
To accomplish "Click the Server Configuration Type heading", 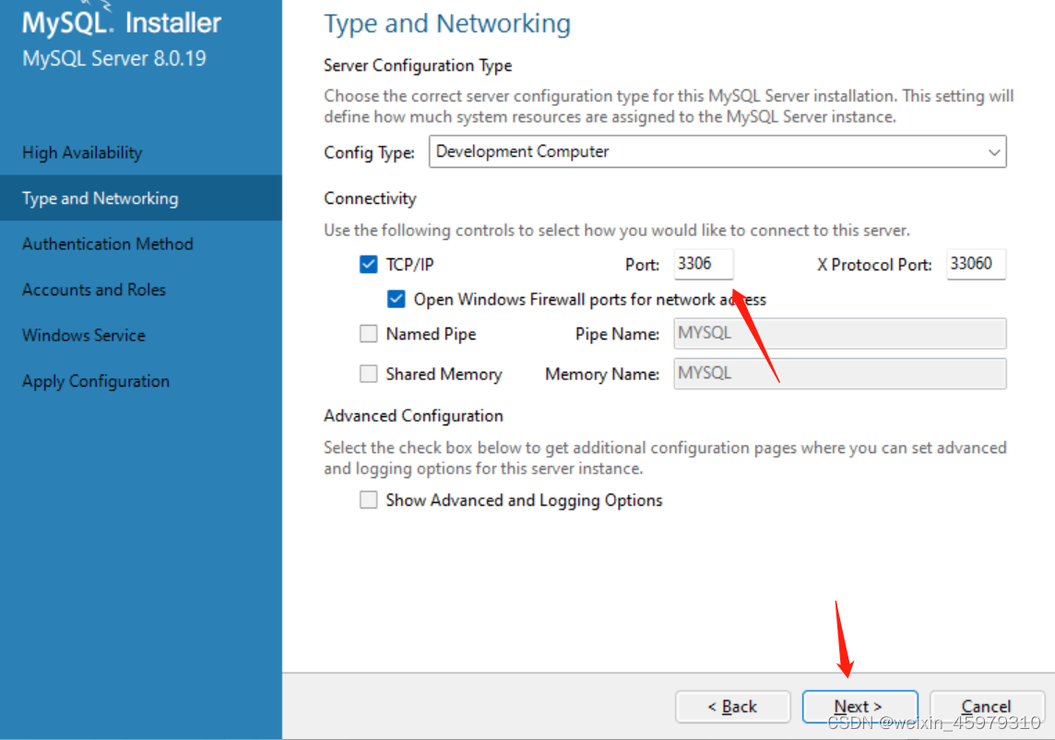I will coord(418,66).
